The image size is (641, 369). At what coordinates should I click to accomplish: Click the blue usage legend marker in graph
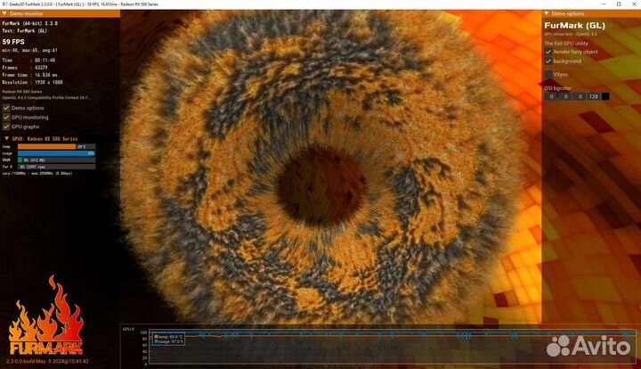(155, 340)
